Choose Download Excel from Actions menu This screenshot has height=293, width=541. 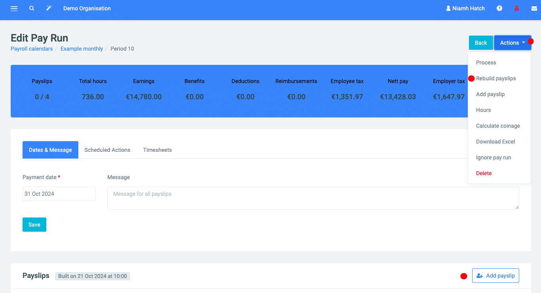click(495, 142)
